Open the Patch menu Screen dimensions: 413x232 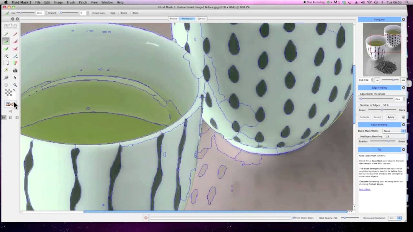click(83, 2)
